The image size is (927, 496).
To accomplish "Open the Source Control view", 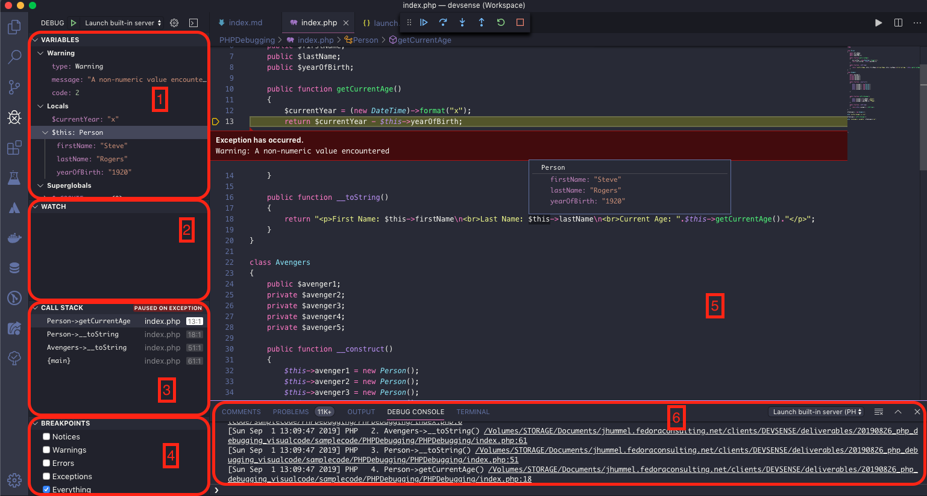I will (x=14, y=87).
